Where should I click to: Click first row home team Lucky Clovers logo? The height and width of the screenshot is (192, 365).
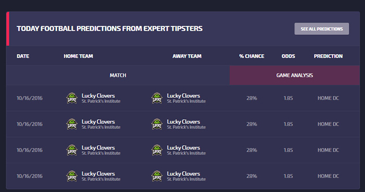coord(72,98)
